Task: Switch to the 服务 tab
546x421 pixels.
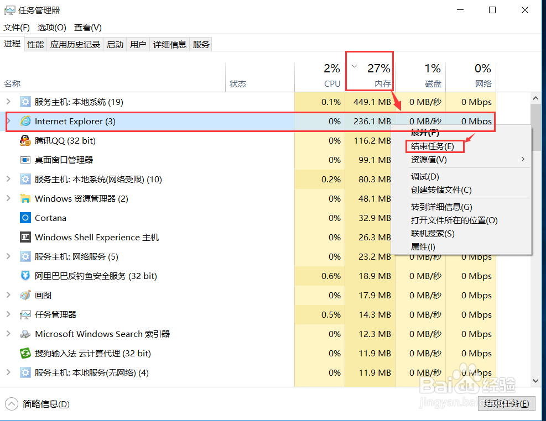Action: 201,45
